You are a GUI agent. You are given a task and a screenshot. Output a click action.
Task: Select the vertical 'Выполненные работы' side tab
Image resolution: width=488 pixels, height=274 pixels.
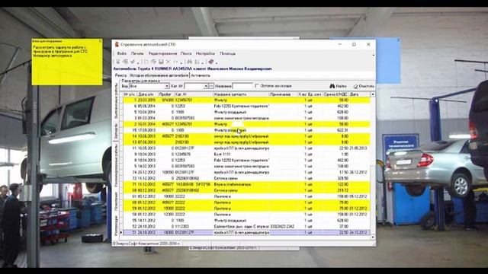[x=116, y=100]
